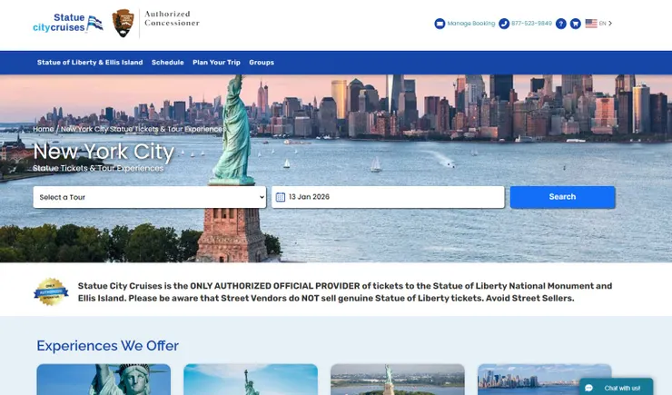Expand the EN language selector chevron
The width and height of the screenshot is (672, 395).
(610, 24)
